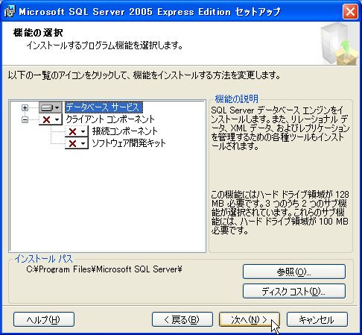Screen dimensions: 362x335
Task: Go back with 戻る(B) button
Action: [182, 319]
